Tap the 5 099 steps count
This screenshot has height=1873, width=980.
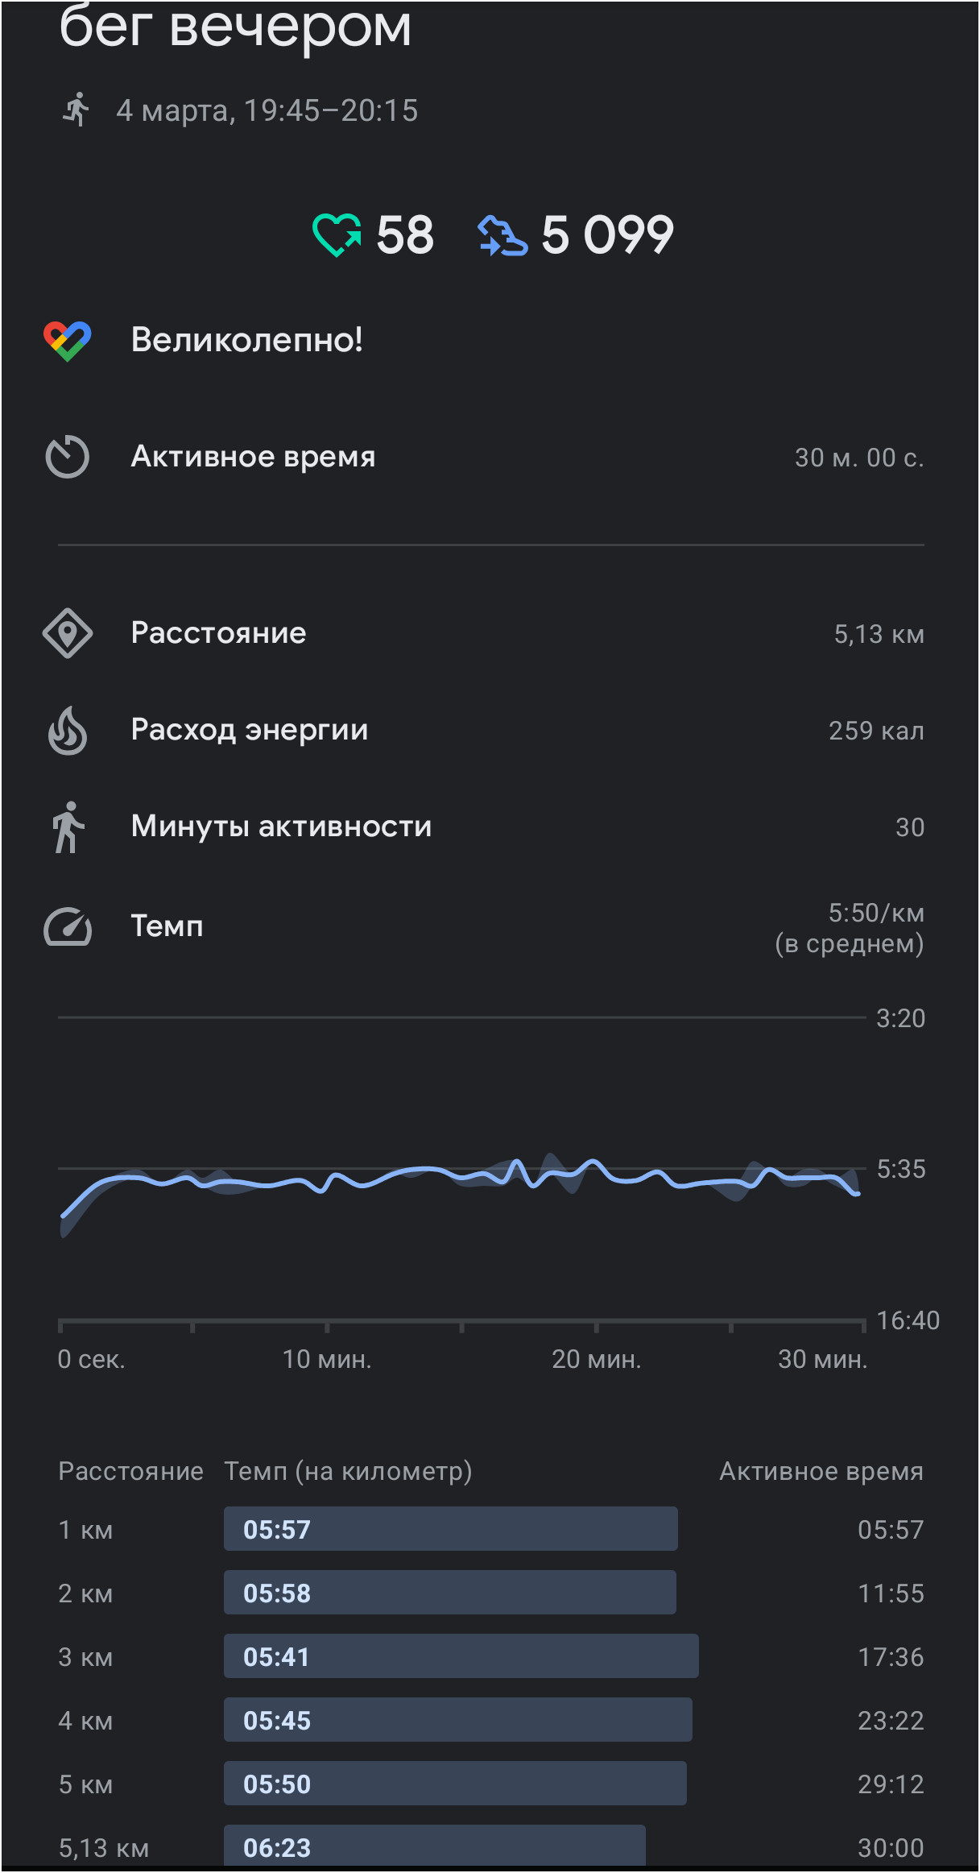607,235
